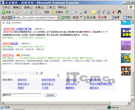Open the 工具(T) menu
Viewport: 135px width, 110px height.
point(51,7)
